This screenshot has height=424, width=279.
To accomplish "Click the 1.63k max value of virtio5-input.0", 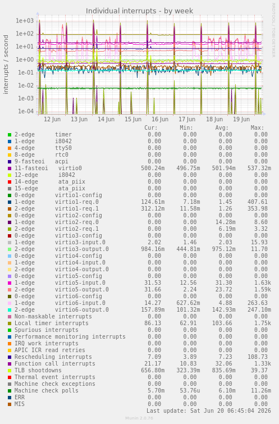I will [263, 283].
